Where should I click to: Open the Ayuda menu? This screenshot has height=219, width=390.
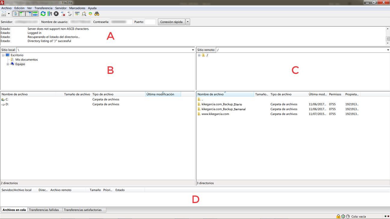pos(92,8)
